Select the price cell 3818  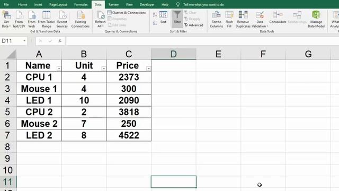(129, 112)
